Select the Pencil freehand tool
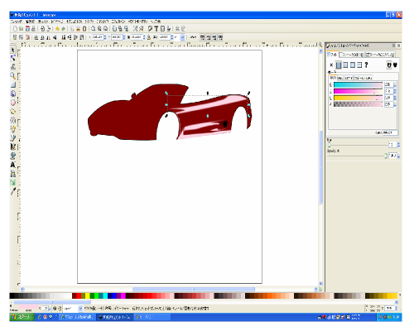The width and height of the screenshot is (414, 331). click(x=12, y=129)
